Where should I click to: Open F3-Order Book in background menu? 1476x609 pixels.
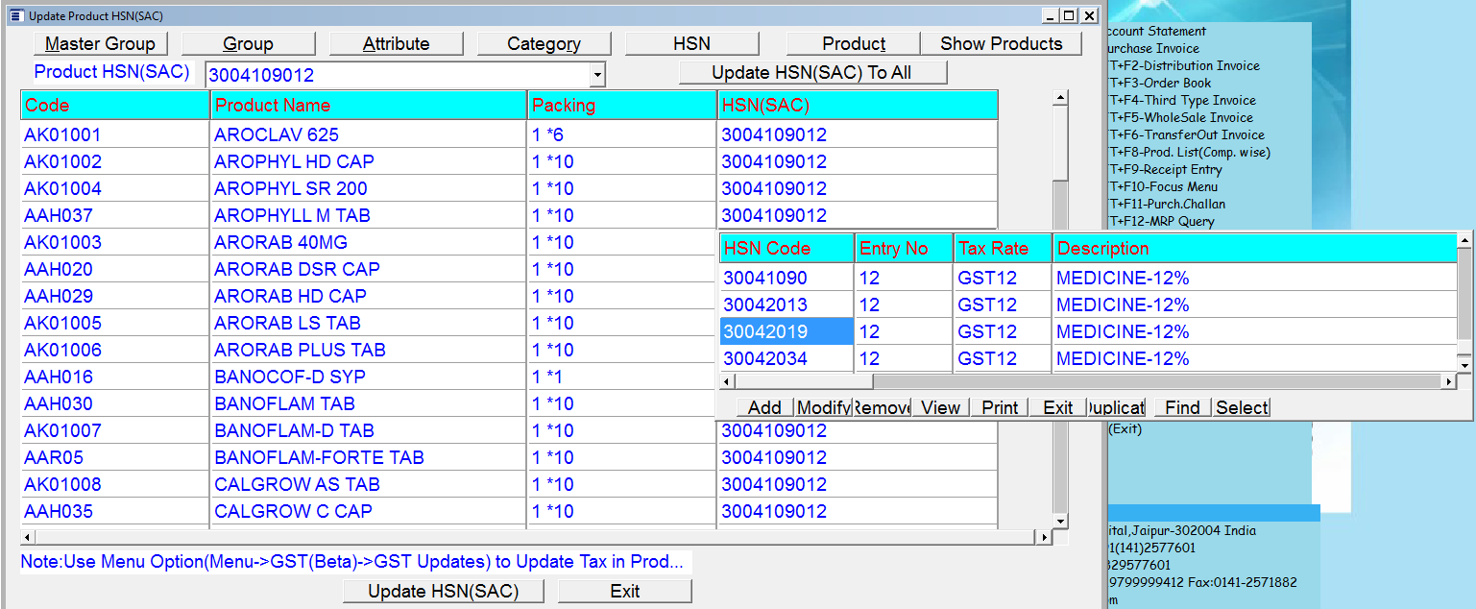pos(1161,83)
